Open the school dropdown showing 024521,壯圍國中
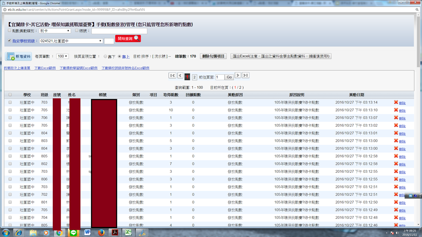Viewport: 422px width, 237px height. coord(71,41)
